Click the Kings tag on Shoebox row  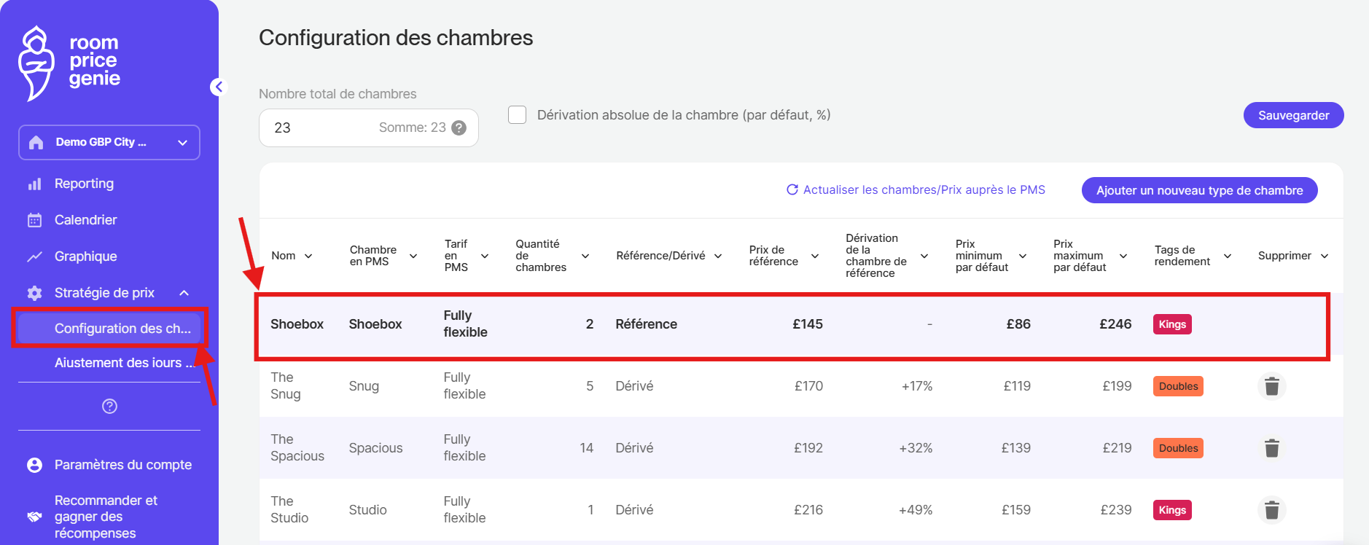pos(1171,324)
